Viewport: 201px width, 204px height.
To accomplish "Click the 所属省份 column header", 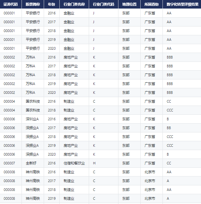I will coord(151,4).
